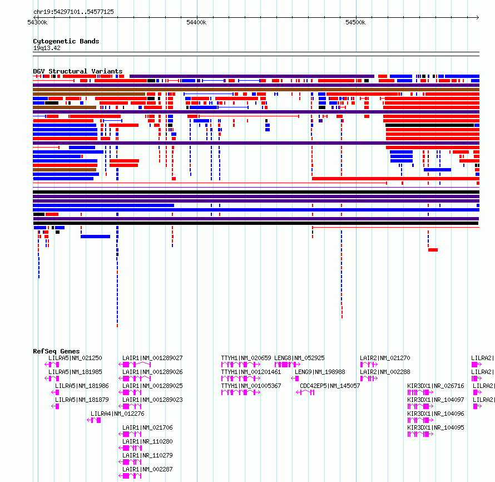This screenshot has height=482, width=495.
Task: Click the 54400k ruler label
Action: pos(196,22)
